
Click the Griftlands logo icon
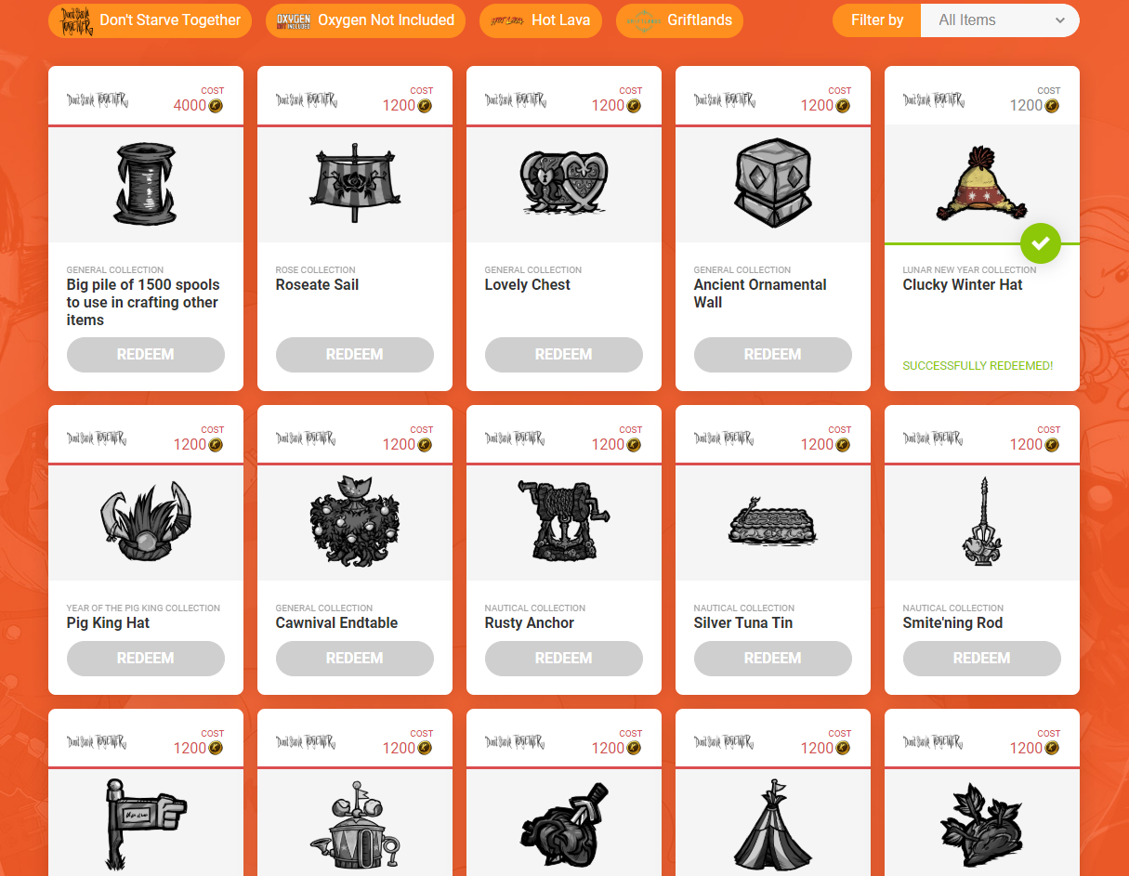point(642,20)
